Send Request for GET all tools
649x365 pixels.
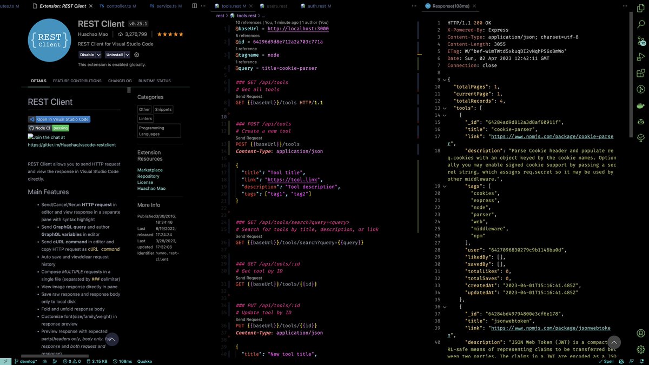pos(249,96)
